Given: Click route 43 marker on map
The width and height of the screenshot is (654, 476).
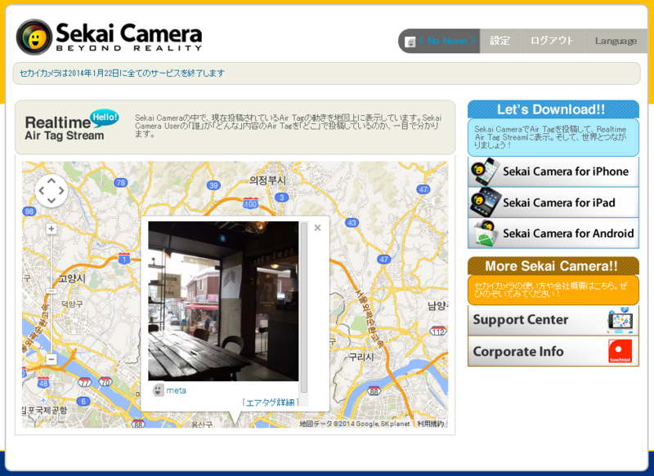Looking at the screenshot, I should (352, 222).
